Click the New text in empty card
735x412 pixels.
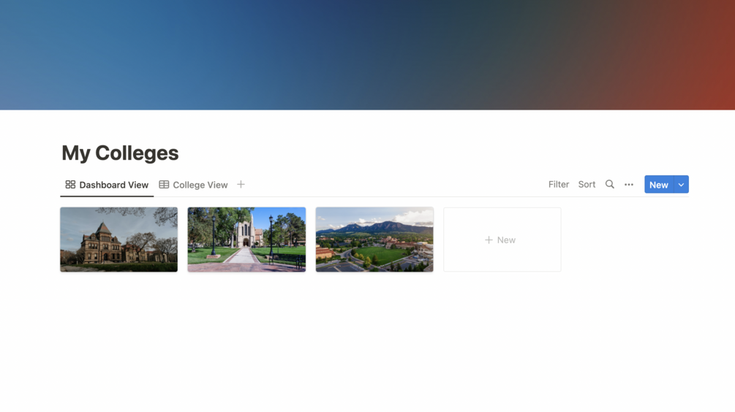(506, 240)
